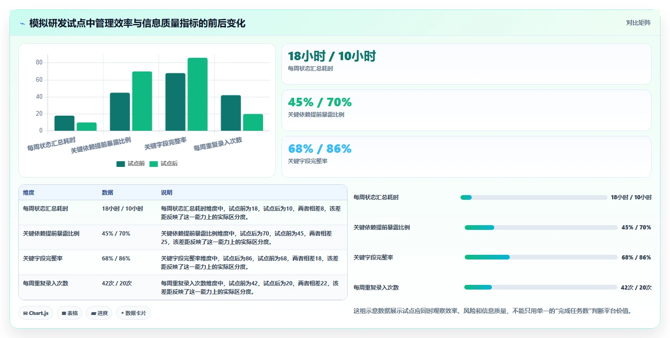This screenshot has width=670, height=338.
Task: Click table cell 每周状态汇总耗时
Action: click(x=46, y=209)
